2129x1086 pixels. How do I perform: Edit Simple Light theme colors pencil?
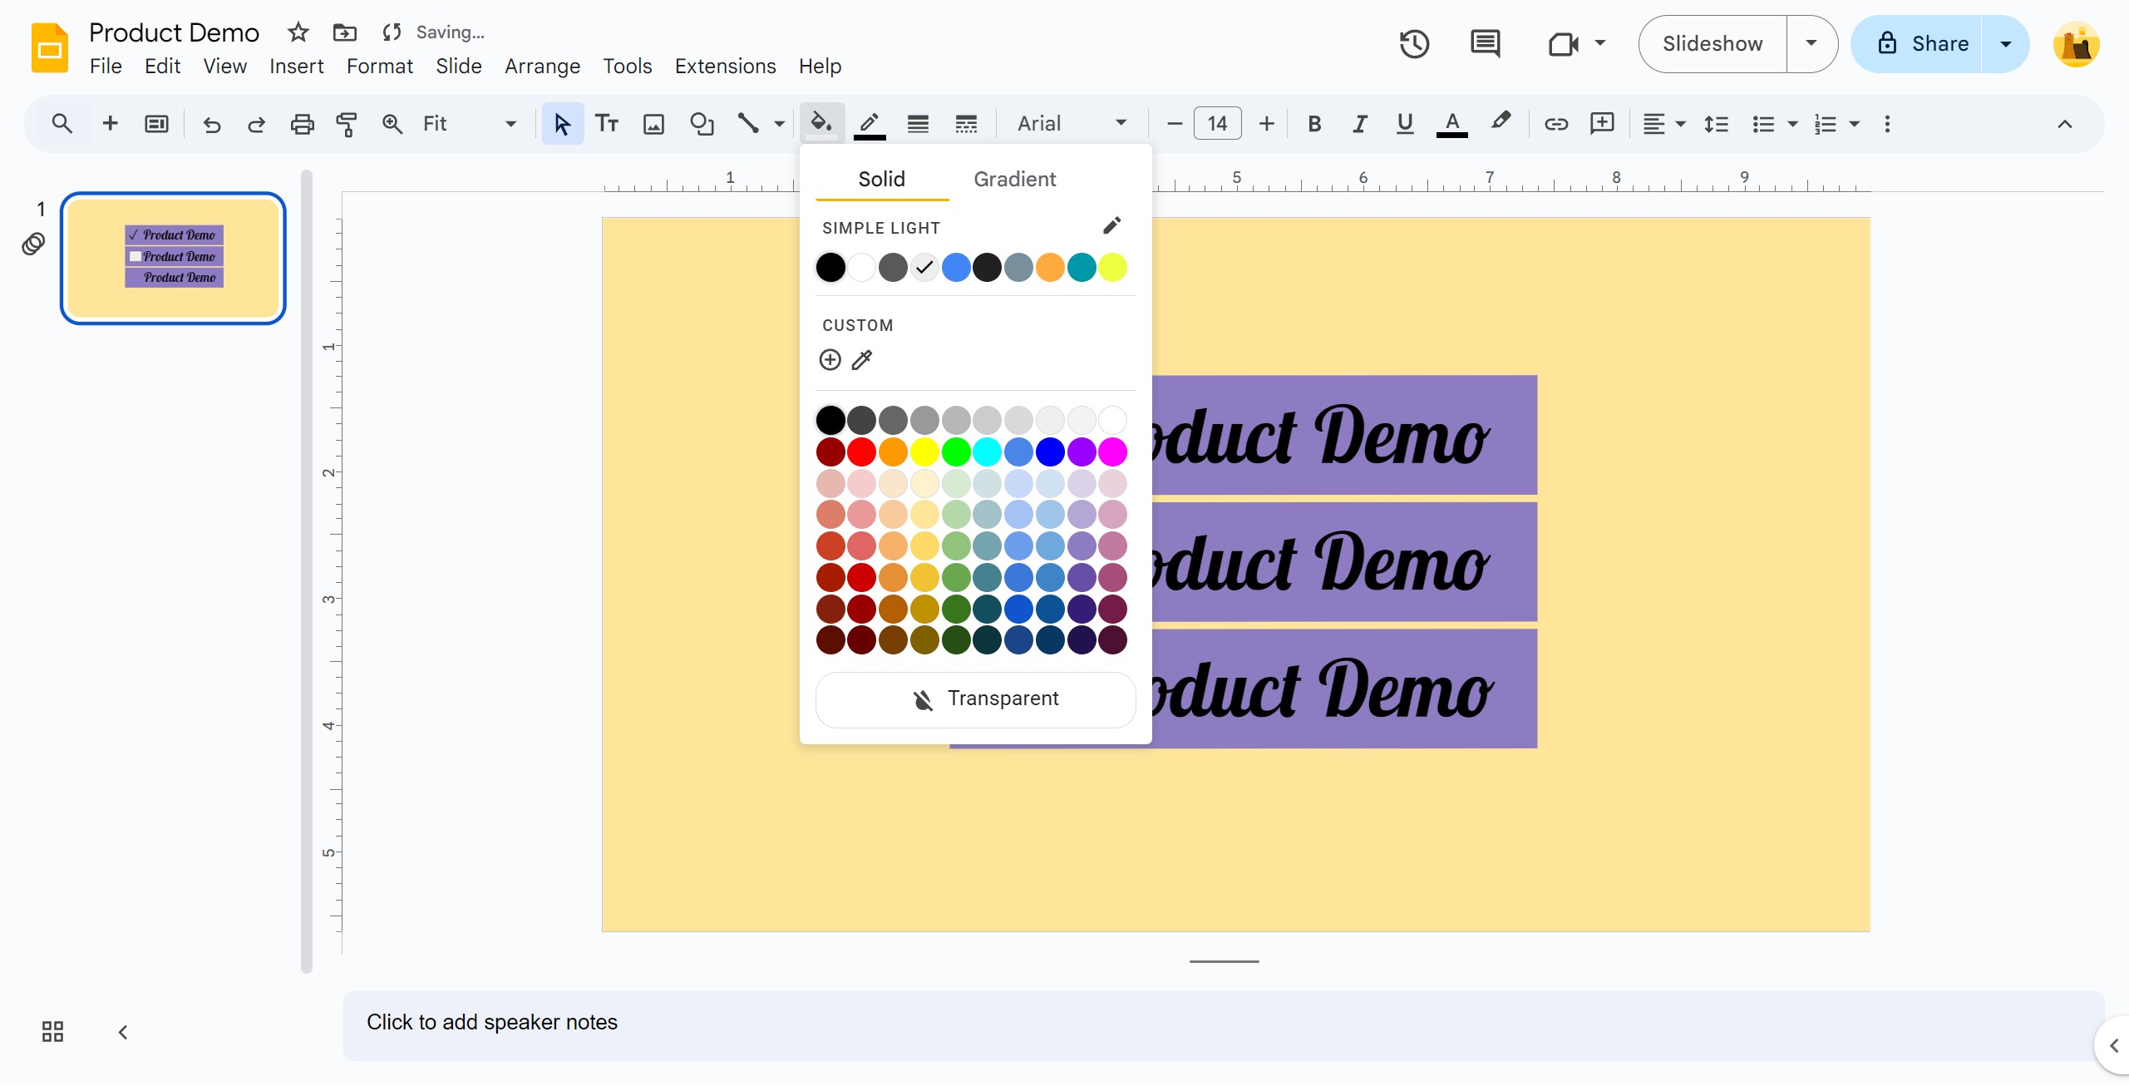pos(1111,226)
